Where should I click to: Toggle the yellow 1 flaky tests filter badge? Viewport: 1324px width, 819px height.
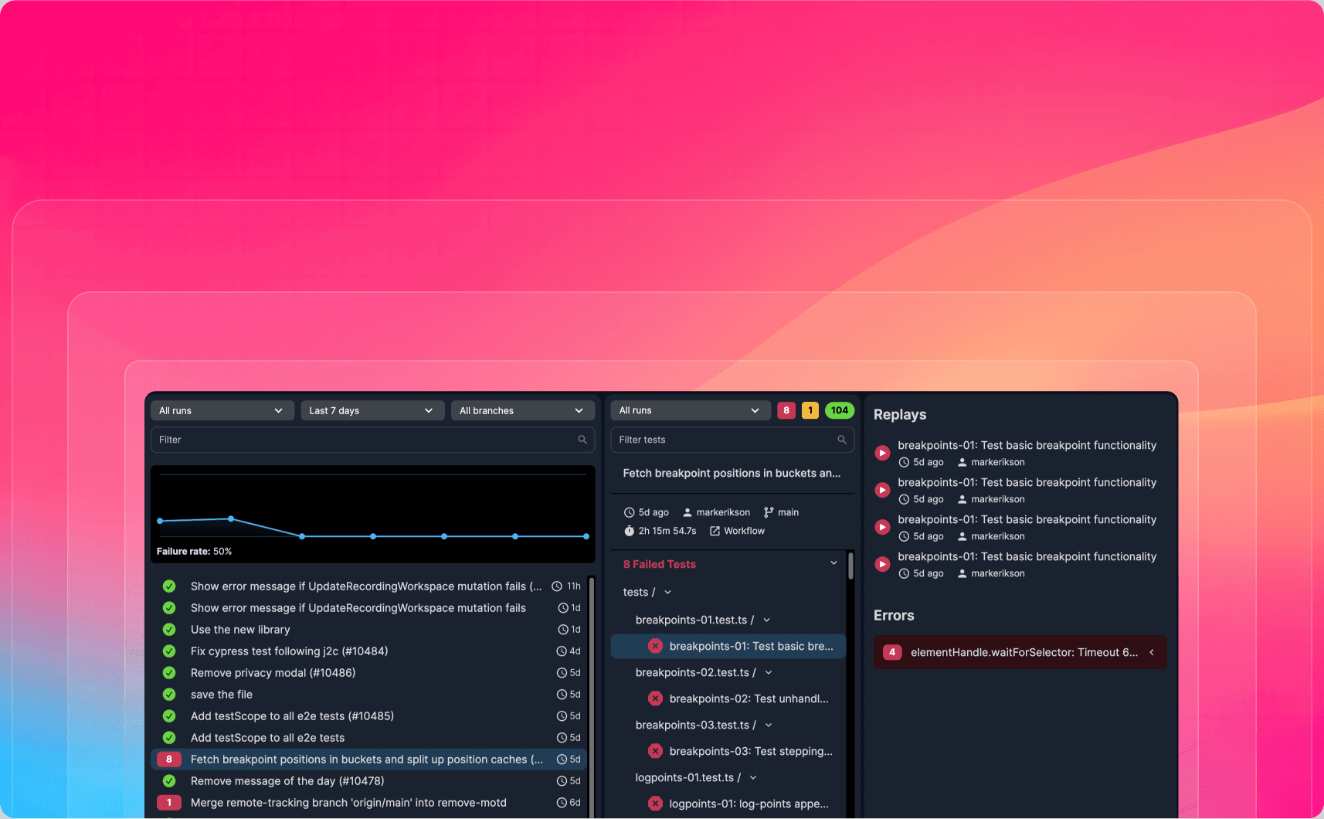tap(810, 410)
